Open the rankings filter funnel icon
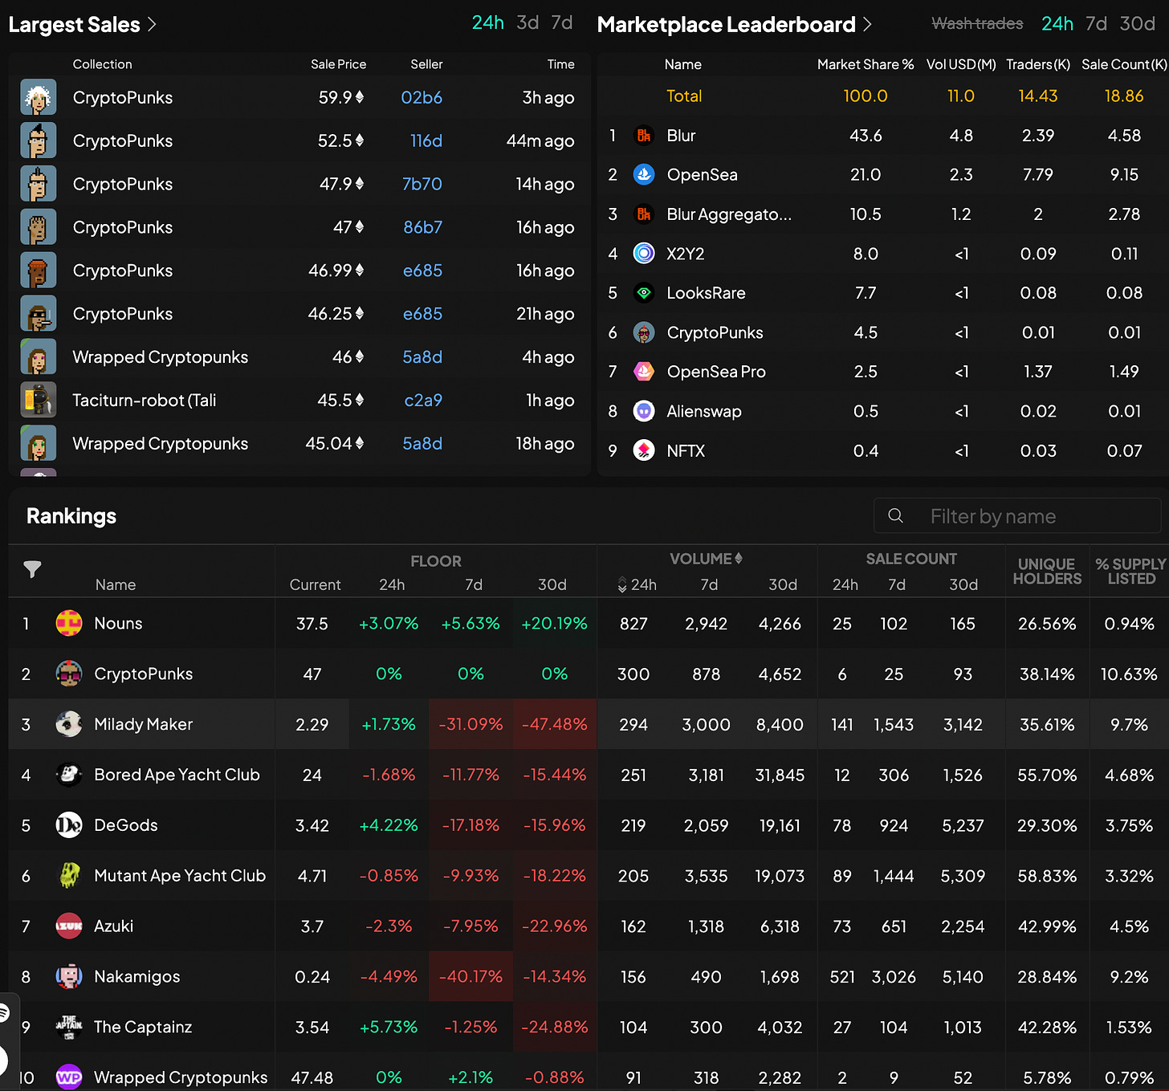 pos(32,569)
